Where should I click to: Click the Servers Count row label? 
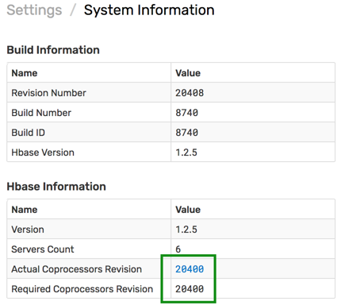click(43, 249)
